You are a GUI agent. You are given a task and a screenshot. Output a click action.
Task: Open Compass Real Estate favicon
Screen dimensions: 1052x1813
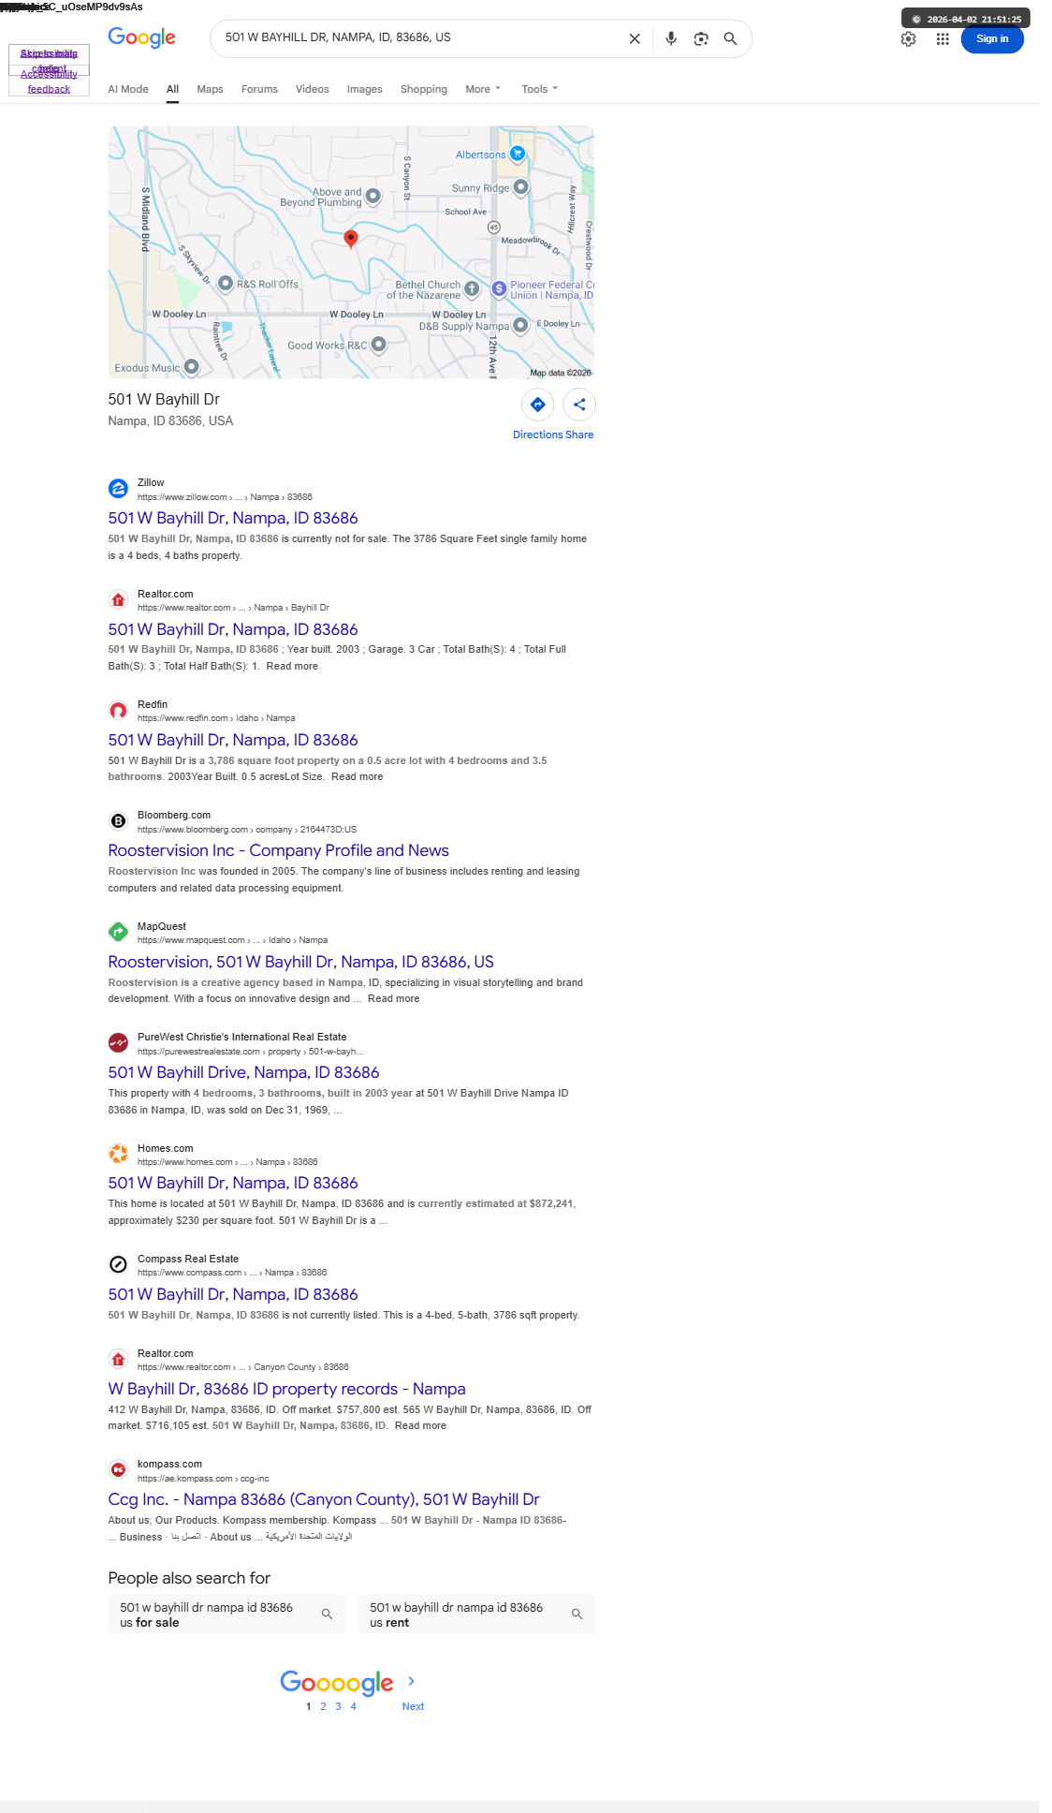118,1264
